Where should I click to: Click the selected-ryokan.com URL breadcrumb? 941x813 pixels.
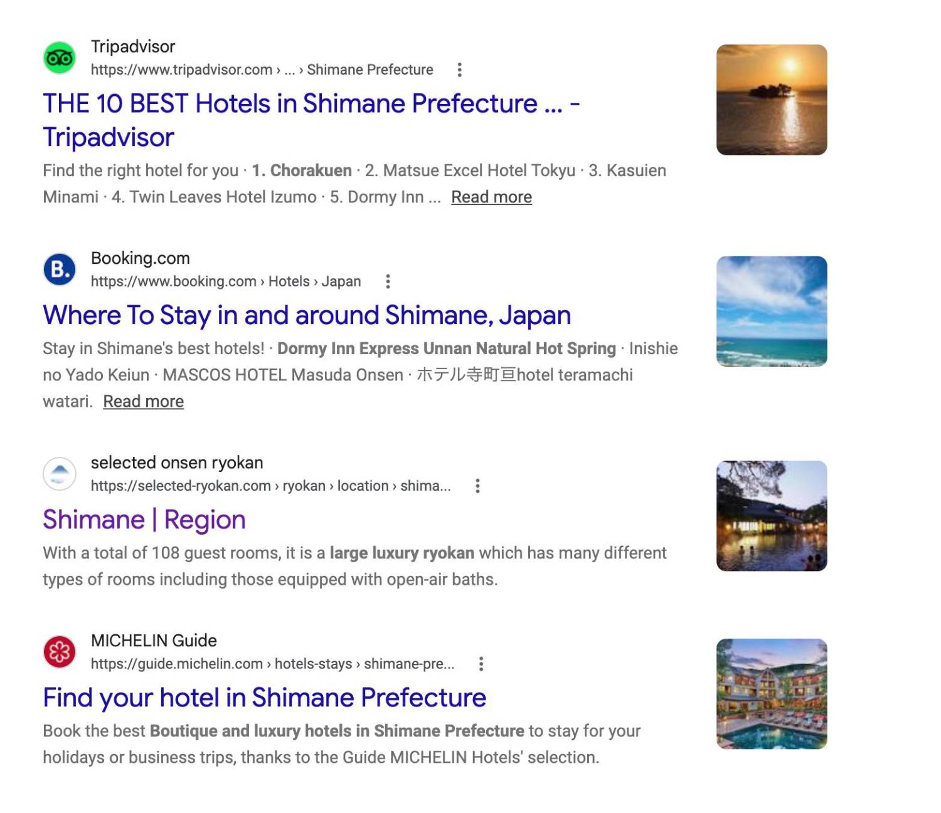click(271, 486)
